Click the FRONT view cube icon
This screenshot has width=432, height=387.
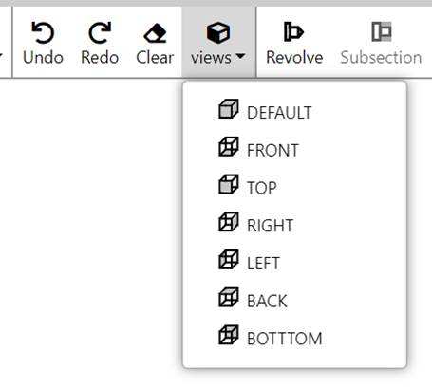click(x=229, y=146)
